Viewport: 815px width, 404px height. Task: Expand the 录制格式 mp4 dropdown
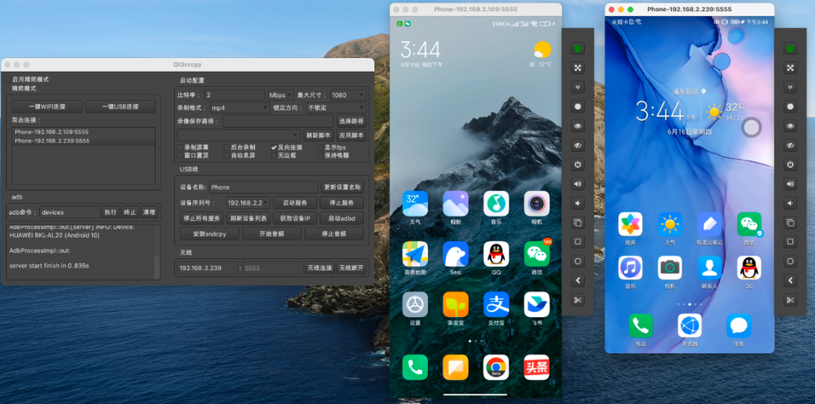[x=239, y=108]
